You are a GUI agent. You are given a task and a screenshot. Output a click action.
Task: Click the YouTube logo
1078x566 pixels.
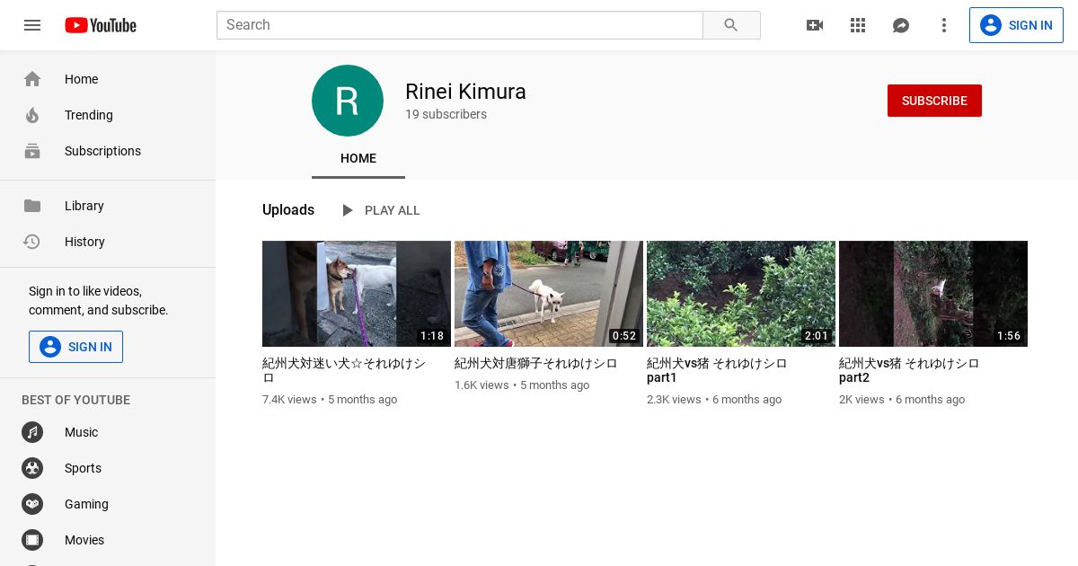tap(101, 25)
